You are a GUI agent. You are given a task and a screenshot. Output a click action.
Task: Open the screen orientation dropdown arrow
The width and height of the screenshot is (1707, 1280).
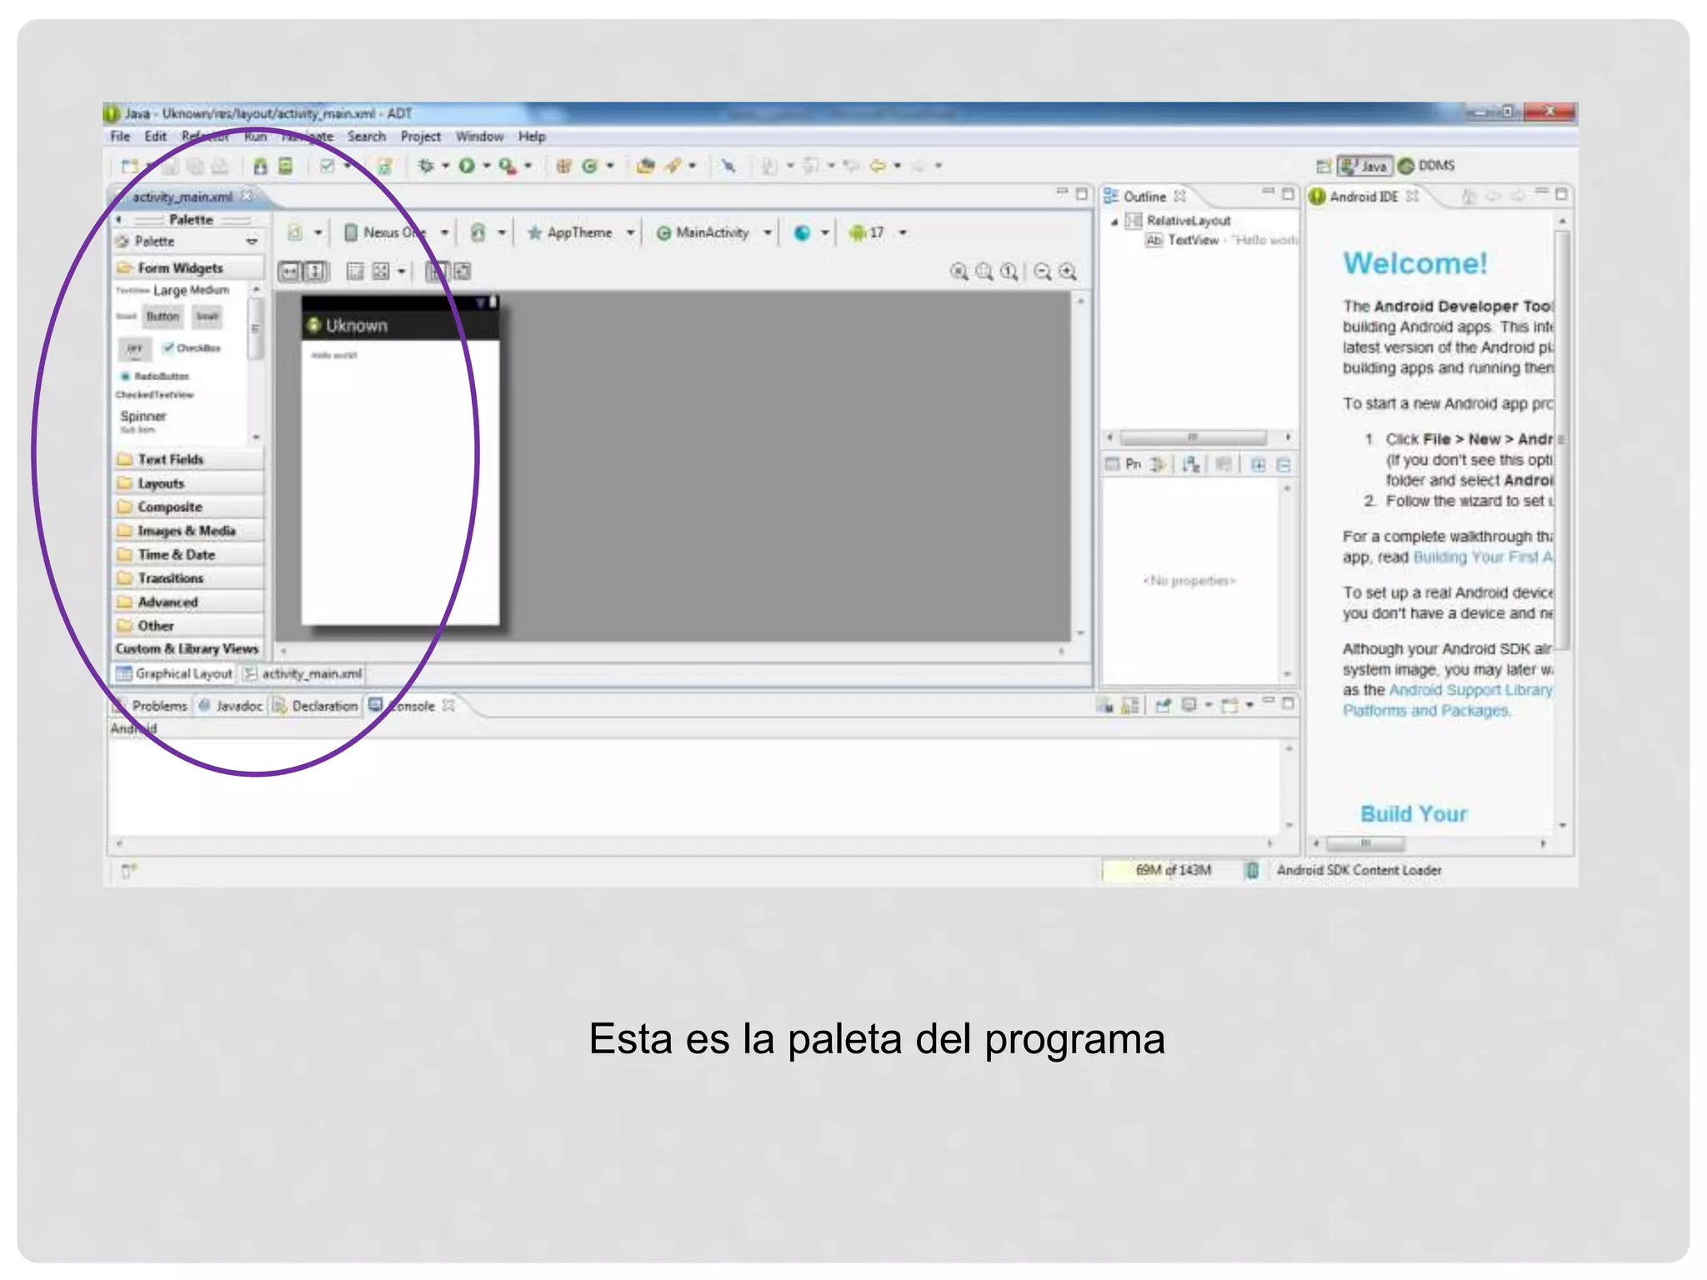pos(502,233)
